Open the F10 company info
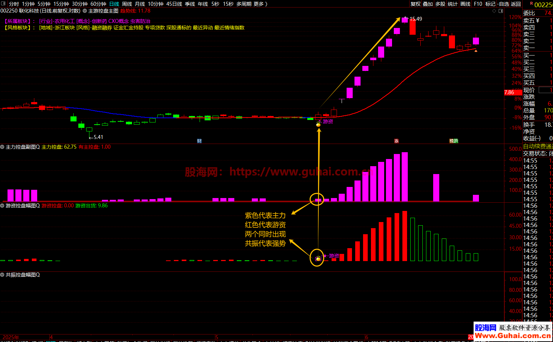The height and width of the screenshot is (342, 553). click(478, 4)
